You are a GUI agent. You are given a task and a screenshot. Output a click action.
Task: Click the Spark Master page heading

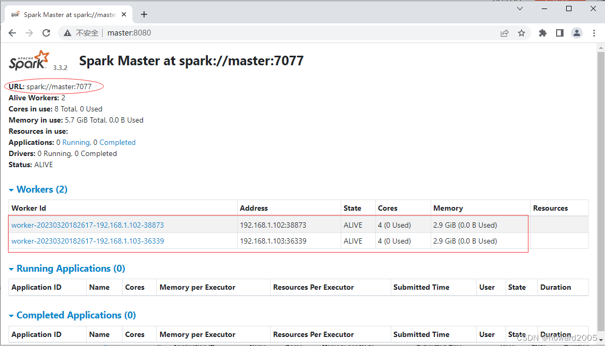click(x=191, y=61)
